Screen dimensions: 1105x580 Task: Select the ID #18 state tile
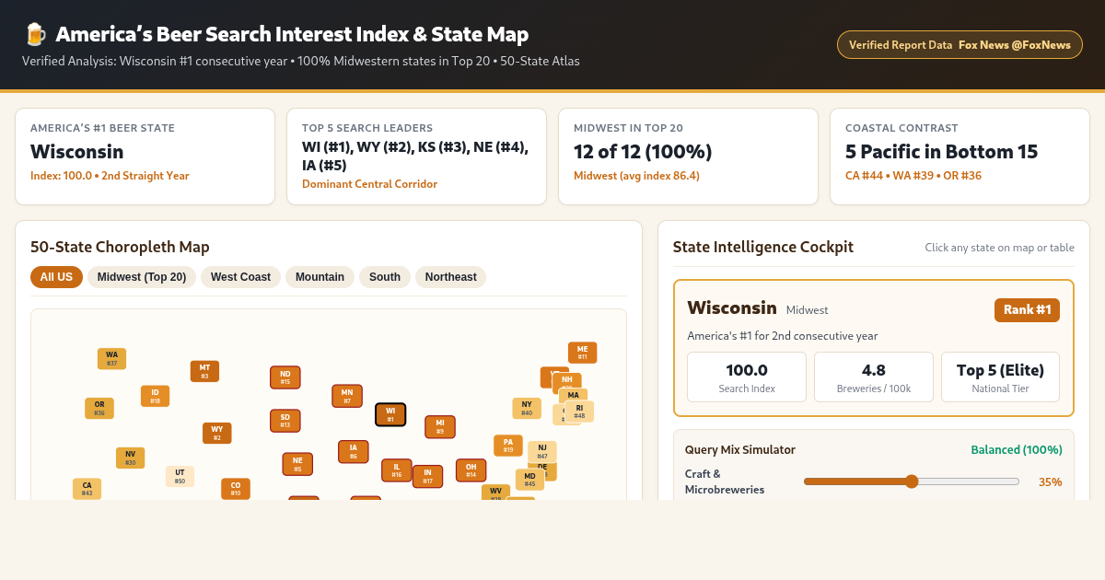point(155,396)
